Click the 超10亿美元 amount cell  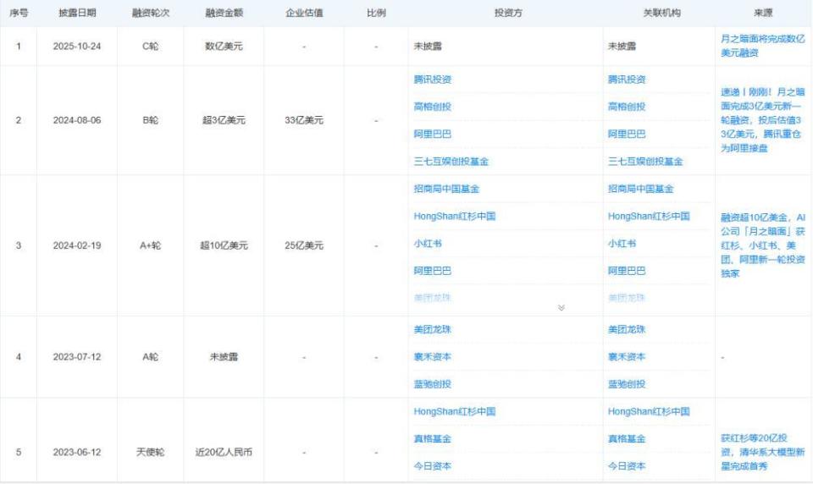(x=224, y=245)
